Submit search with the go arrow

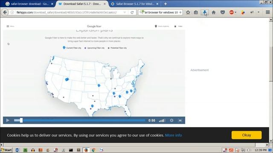(180, 12)
